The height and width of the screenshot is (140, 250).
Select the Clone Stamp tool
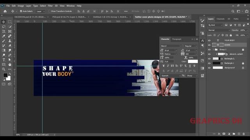point(10,41)
